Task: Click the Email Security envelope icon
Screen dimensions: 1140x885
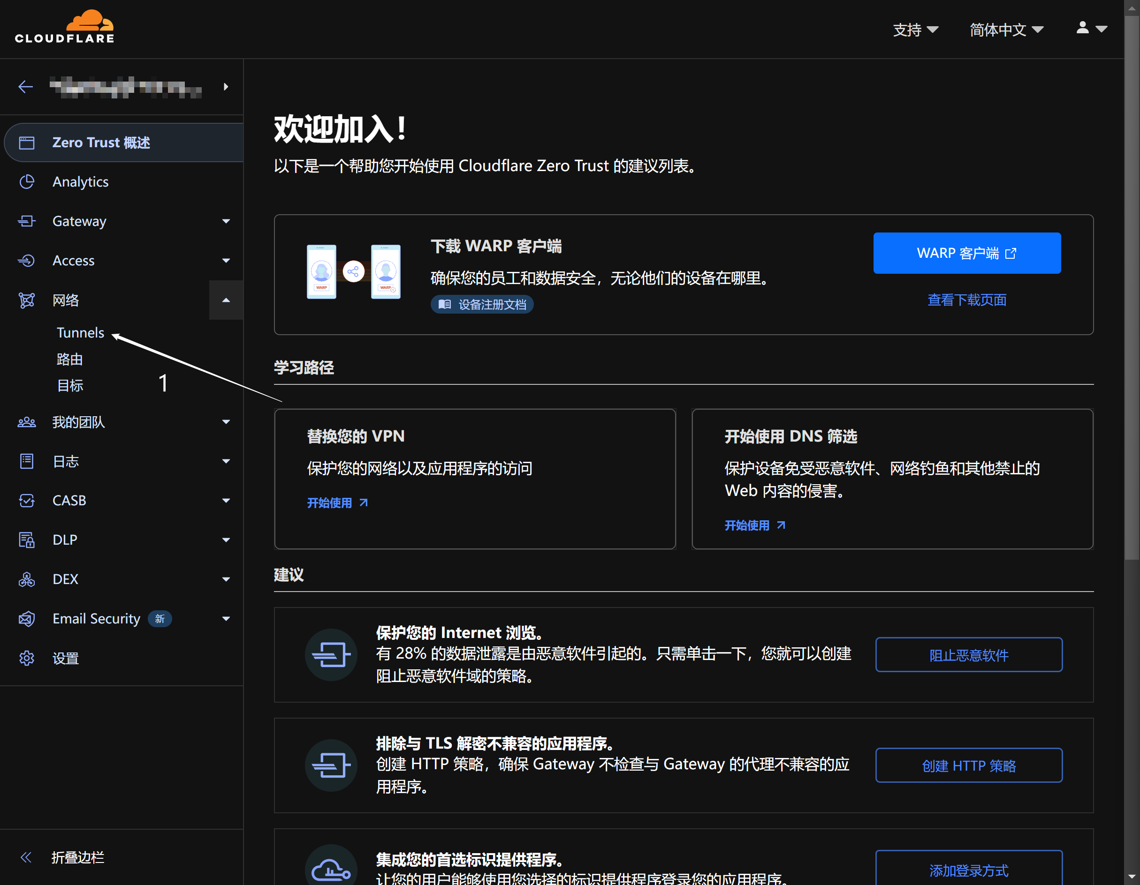Action: point(27,618)
